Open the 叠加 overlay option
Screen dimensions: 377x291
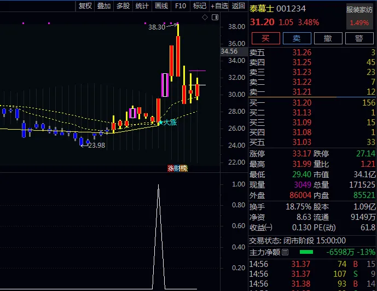click(104, 6)
